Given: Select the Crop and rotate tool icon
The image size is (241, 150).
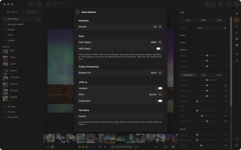Looking at the screenshot, I should pyautogui.click(x=237, y=26).
